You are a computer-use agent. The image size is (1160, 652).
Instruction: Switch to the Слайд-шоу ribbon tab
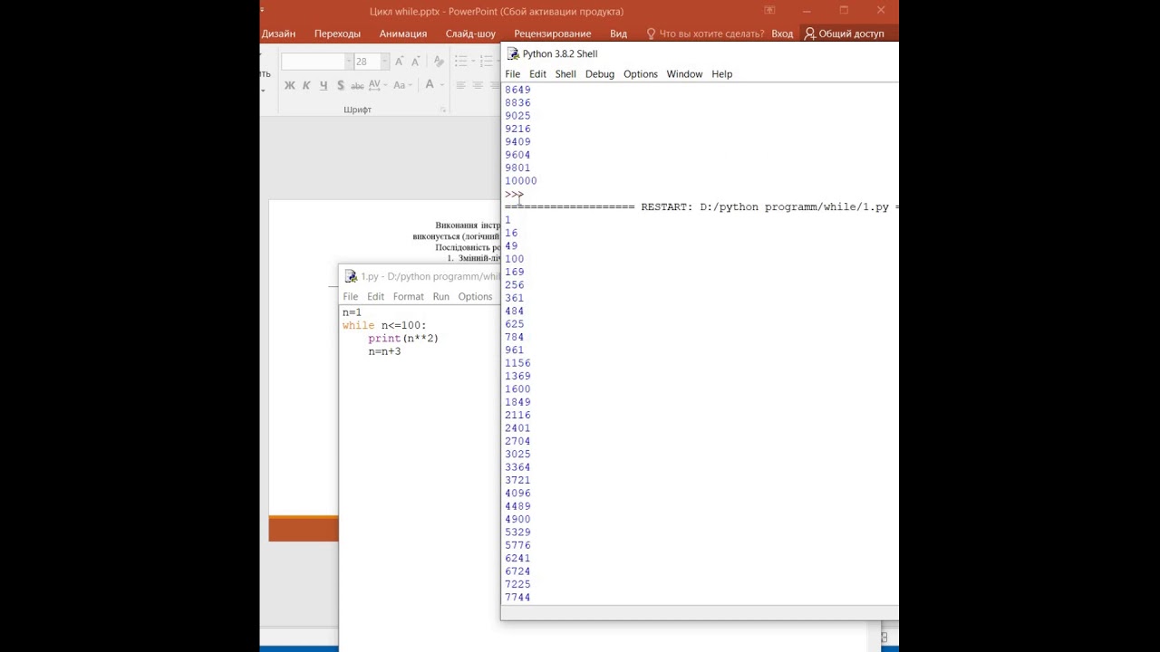pos(470,34)
